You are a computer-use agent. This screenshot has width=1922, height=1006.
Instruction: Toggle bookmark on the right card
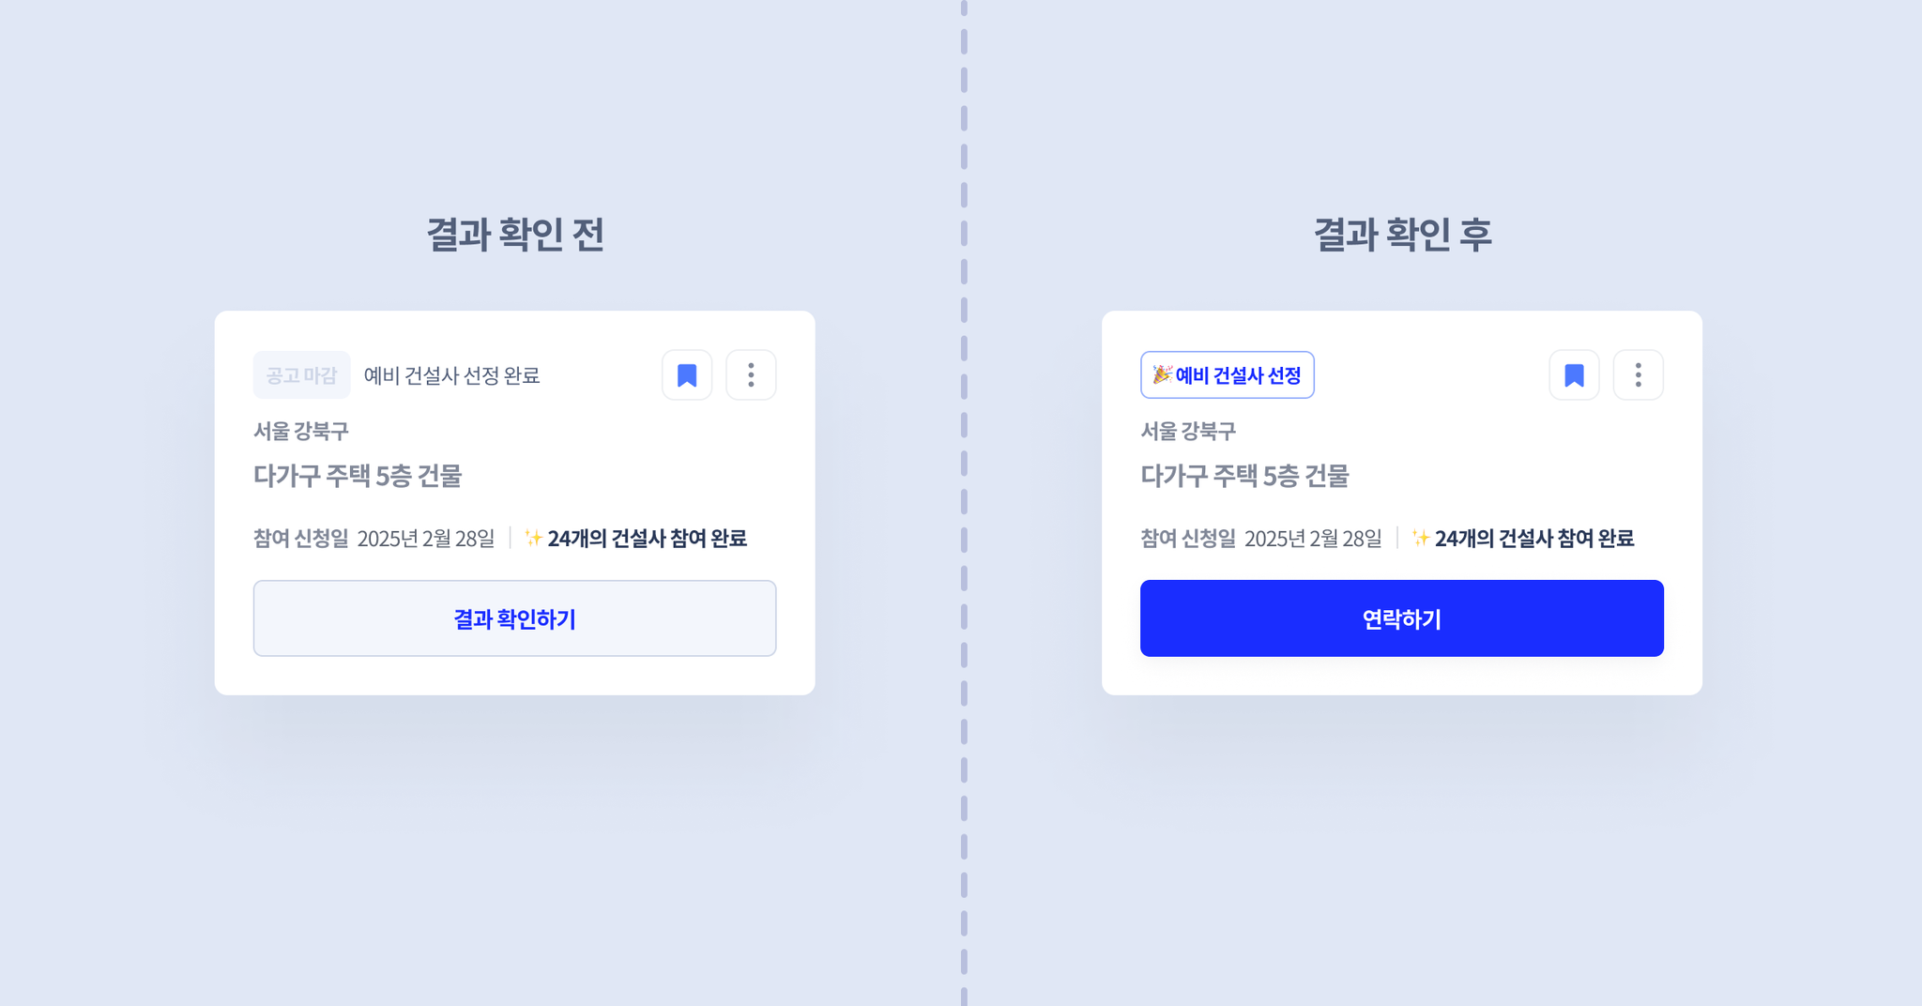[x=1574, y=375]
